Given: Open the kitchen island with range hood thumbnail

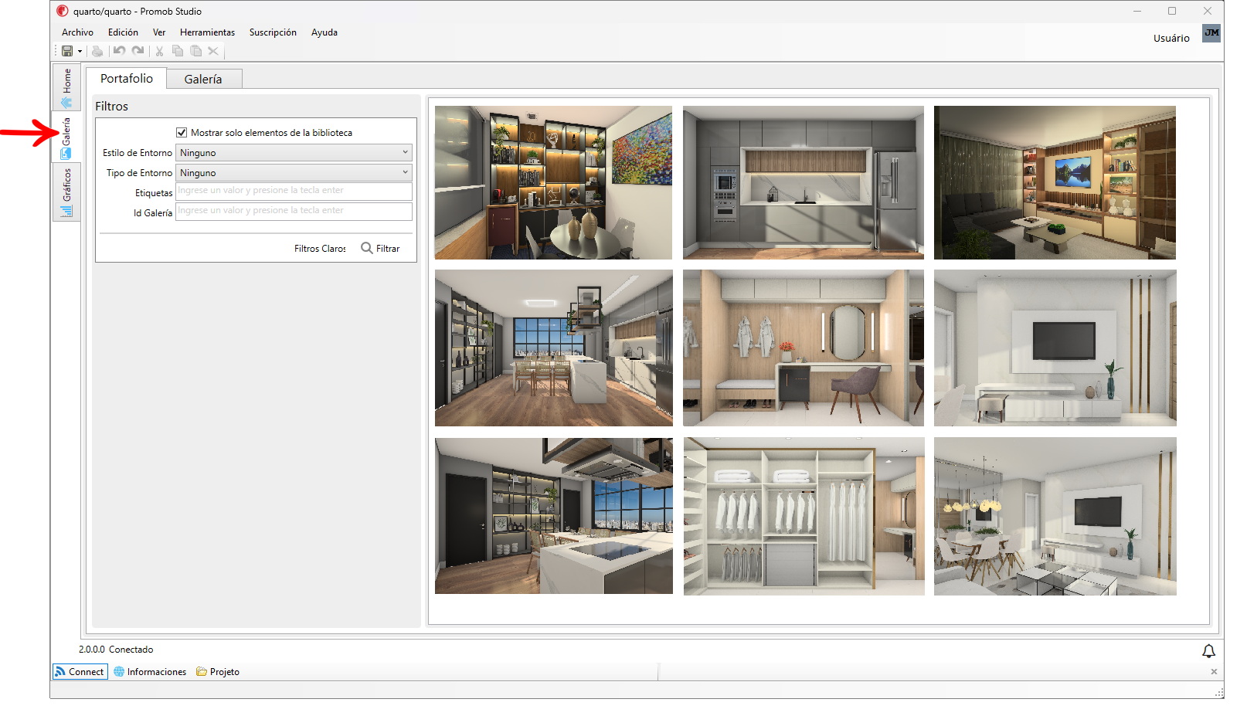Looking at the screenshot, I should 553,516.
